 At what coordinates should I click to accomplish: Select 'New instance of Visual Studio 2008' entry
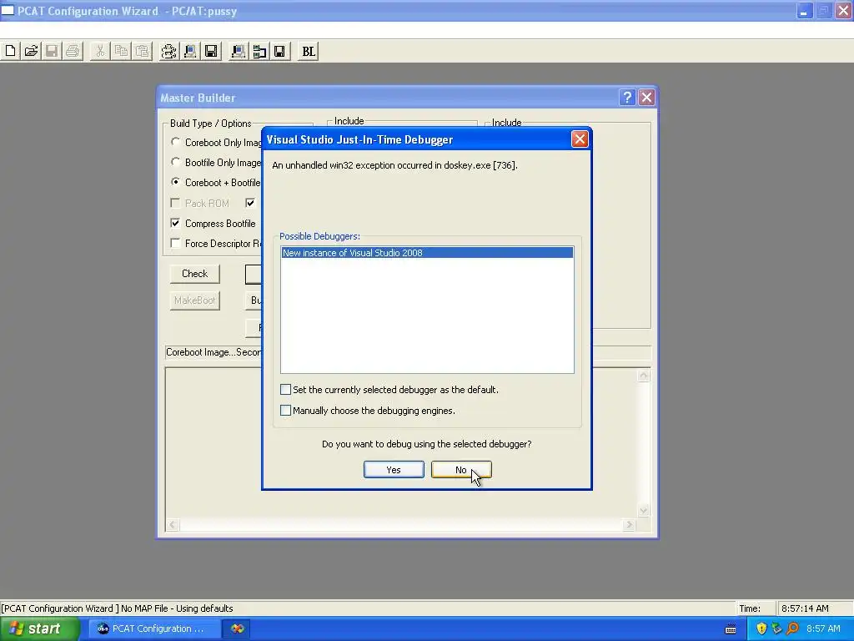click(427, 252)
